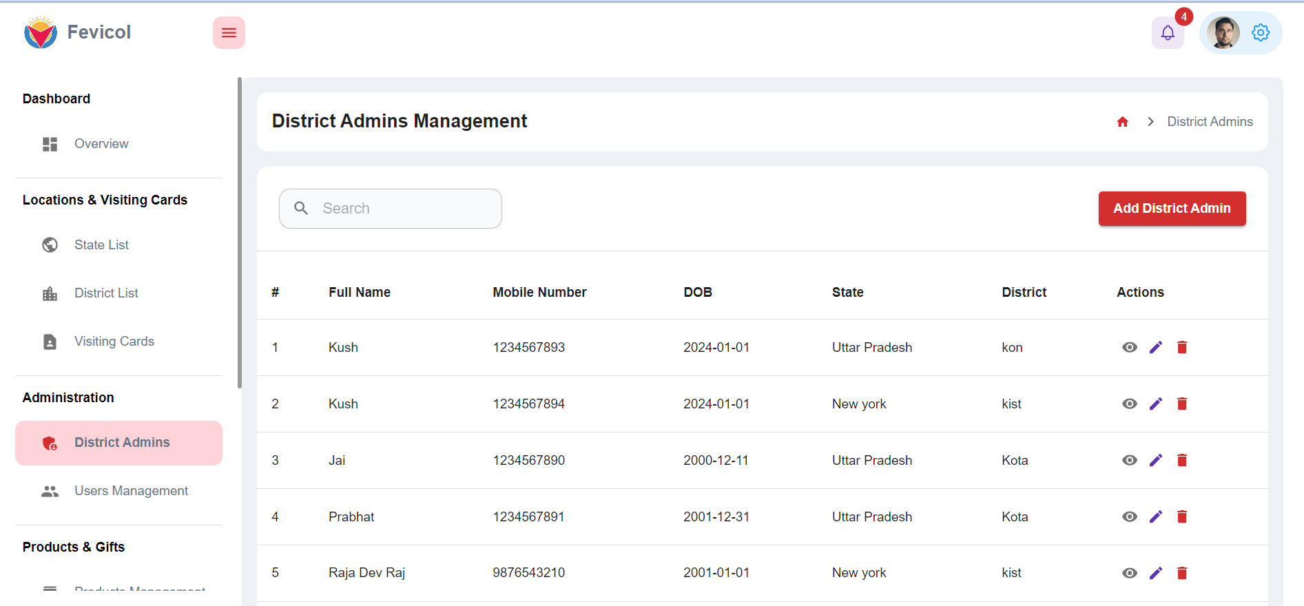Open the settings gear icon
This screenshot has height=606, width=1304.
tap(1261, 33)
